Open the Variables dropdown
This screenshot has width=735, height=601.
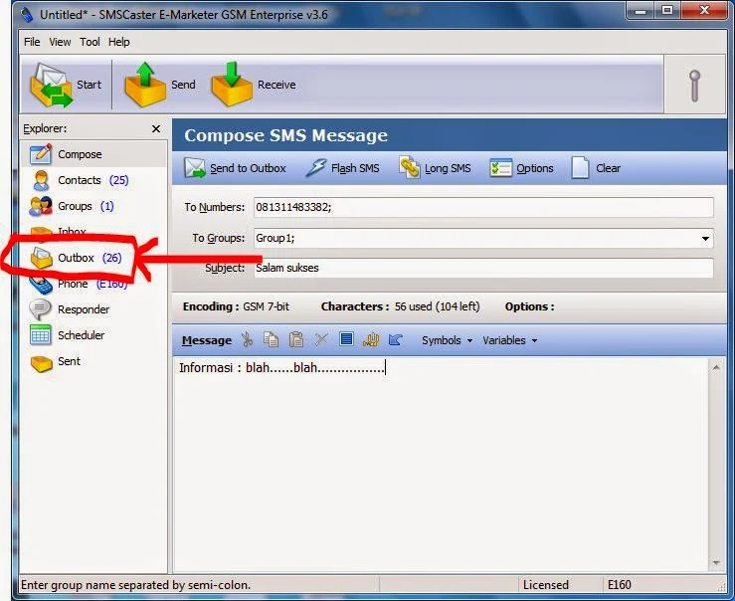coord(509,340)
